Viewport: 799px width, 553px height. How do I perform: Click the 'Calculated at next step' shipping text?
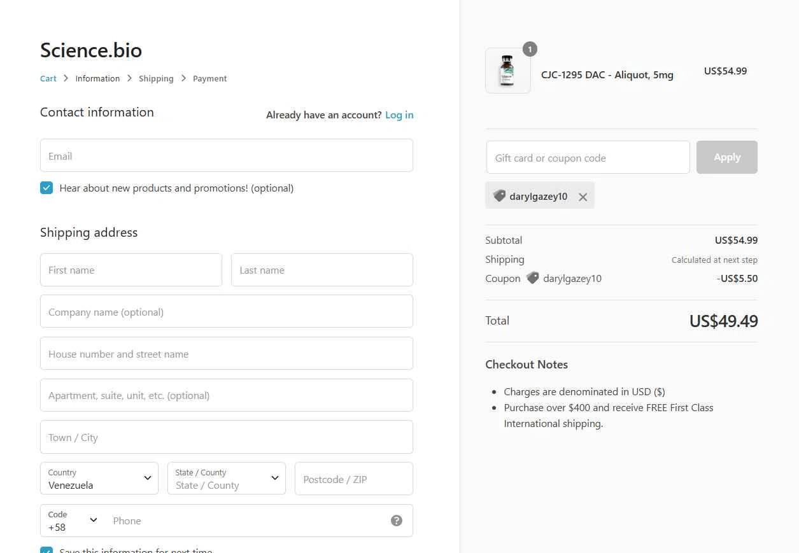point(714,260)
